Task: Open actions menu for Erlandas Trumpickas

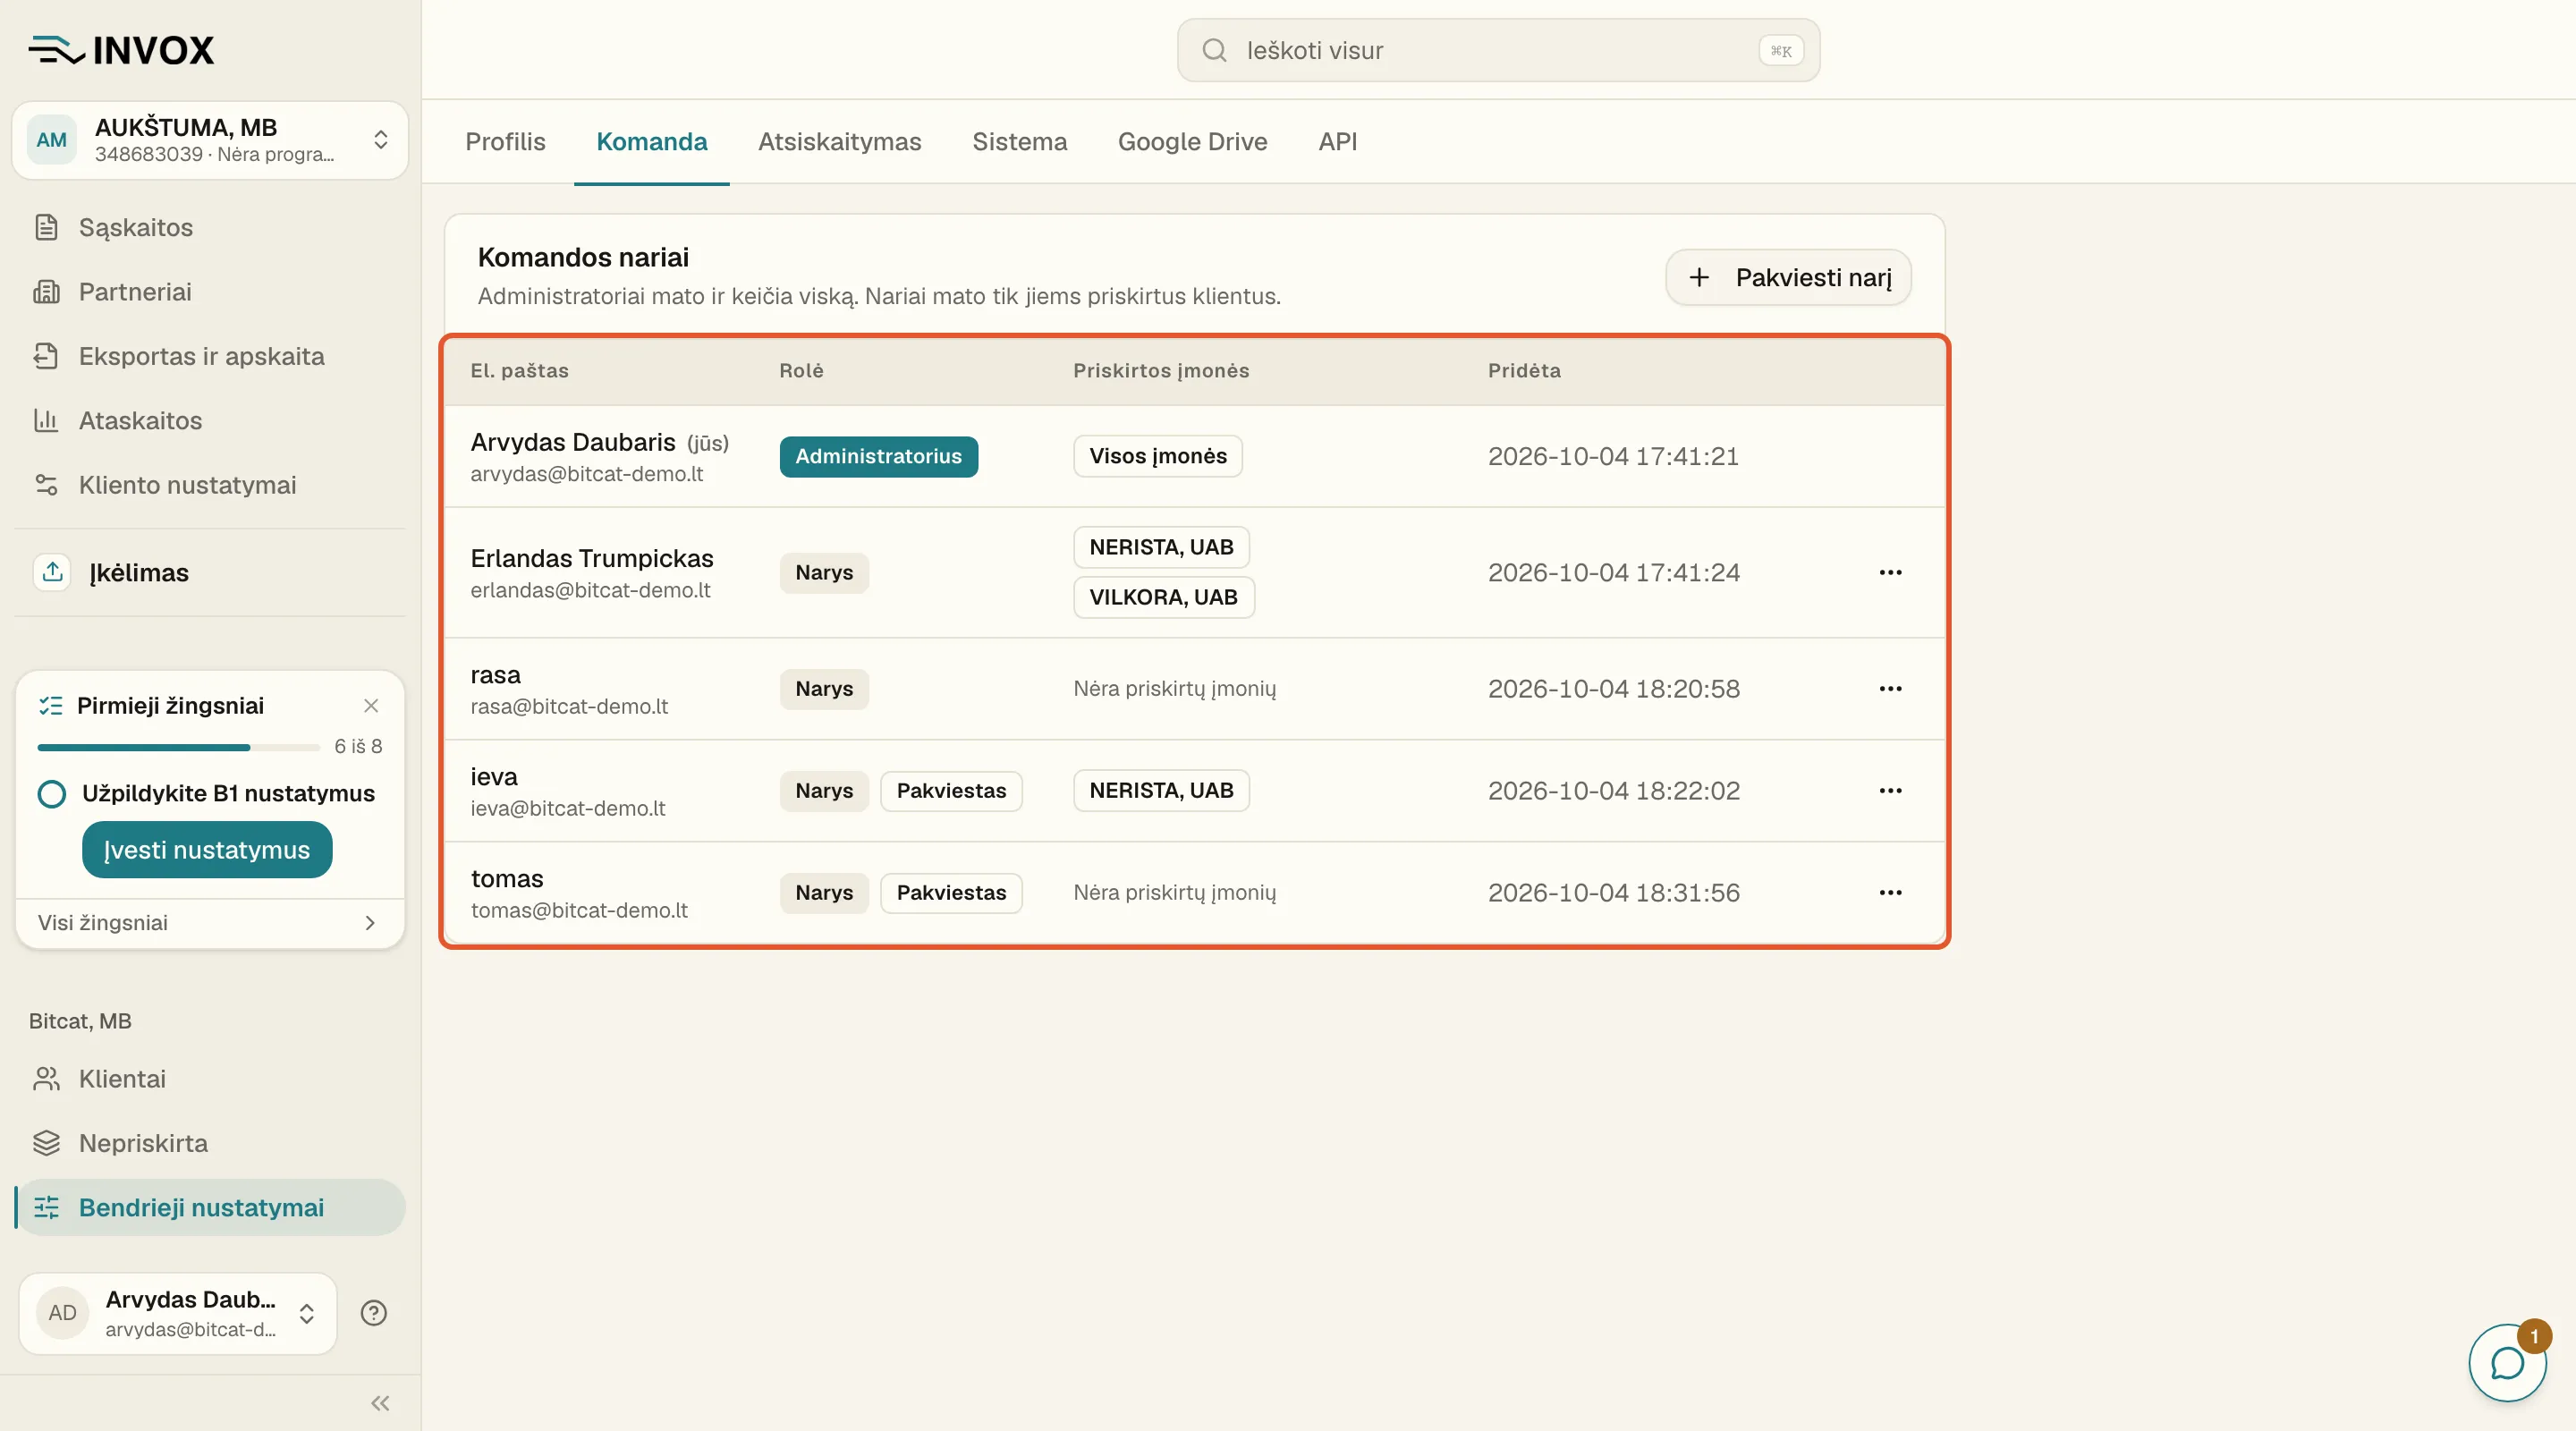Action: coord(1890,572)
